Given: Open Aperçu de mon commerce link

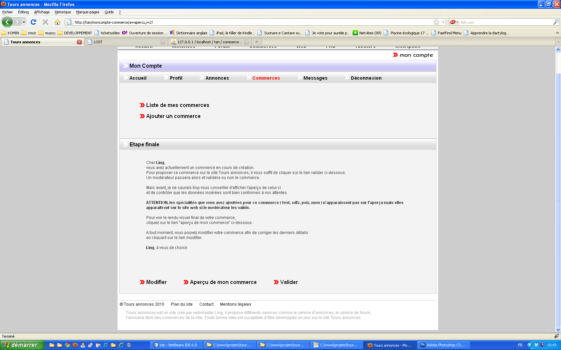Looking at the screenshot, I should coord(223,282).
